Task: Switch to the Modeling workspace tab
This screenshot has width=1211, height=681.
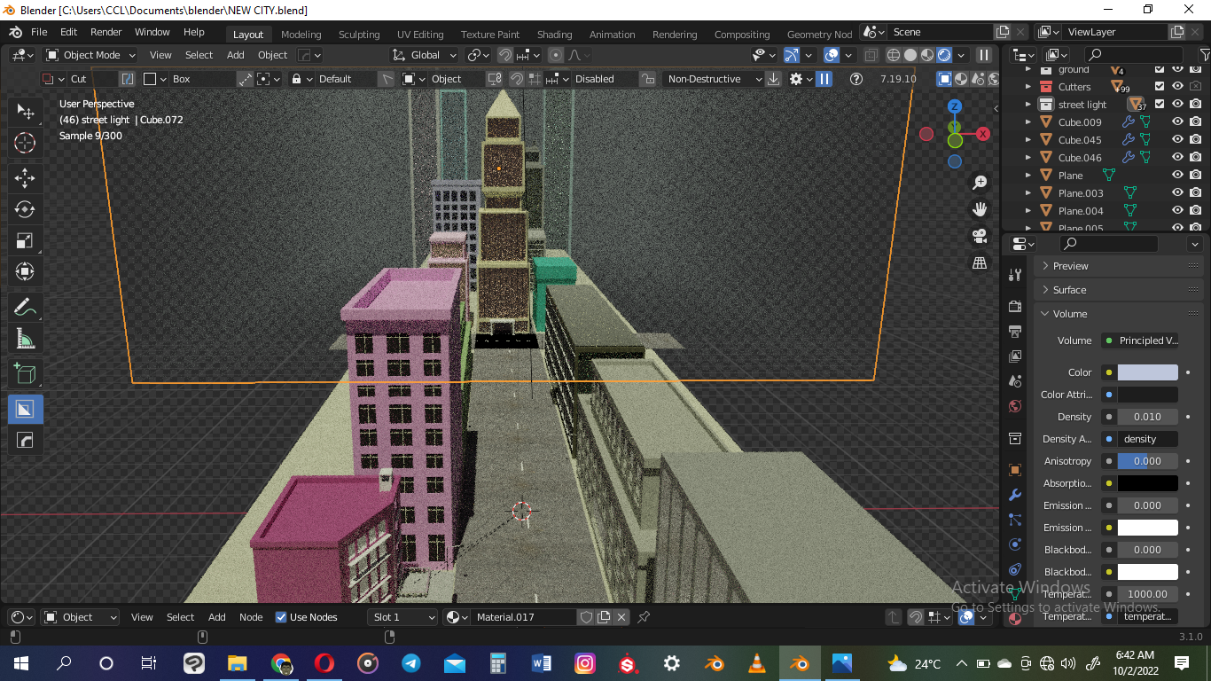Action: 301,35
